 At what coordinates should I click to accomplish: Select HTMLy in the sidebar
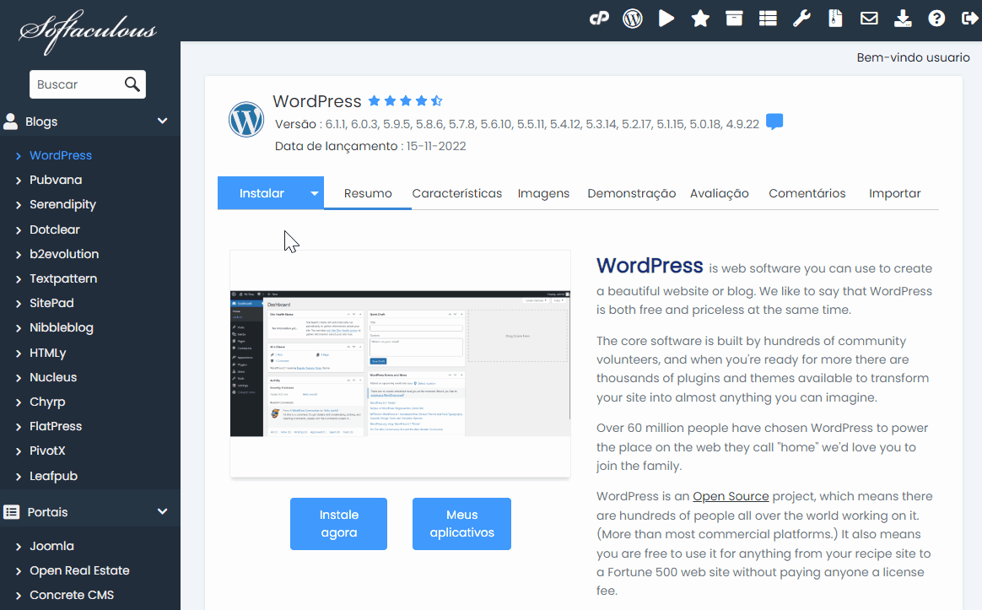(x=47, y=353)
